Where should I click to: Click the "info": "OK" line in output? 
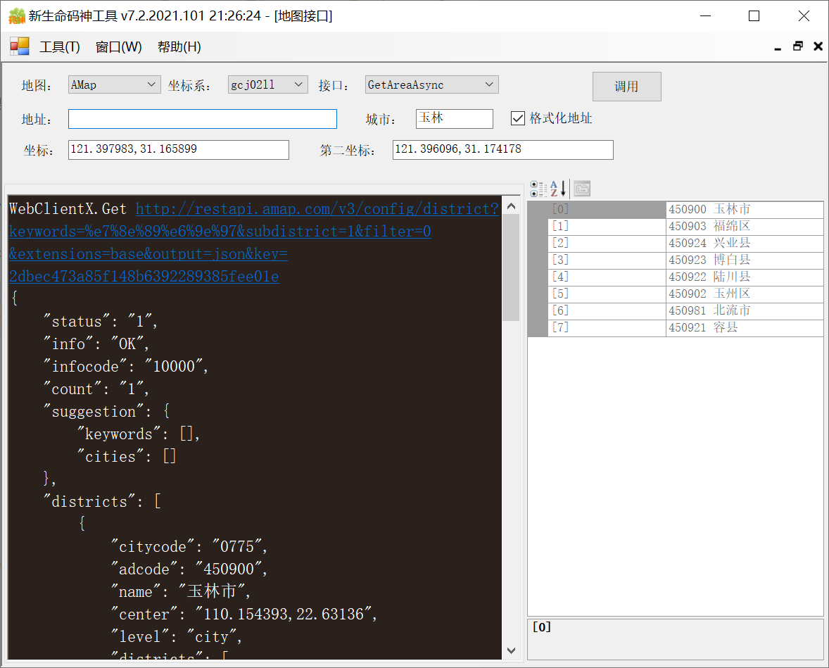coord(96,344)
